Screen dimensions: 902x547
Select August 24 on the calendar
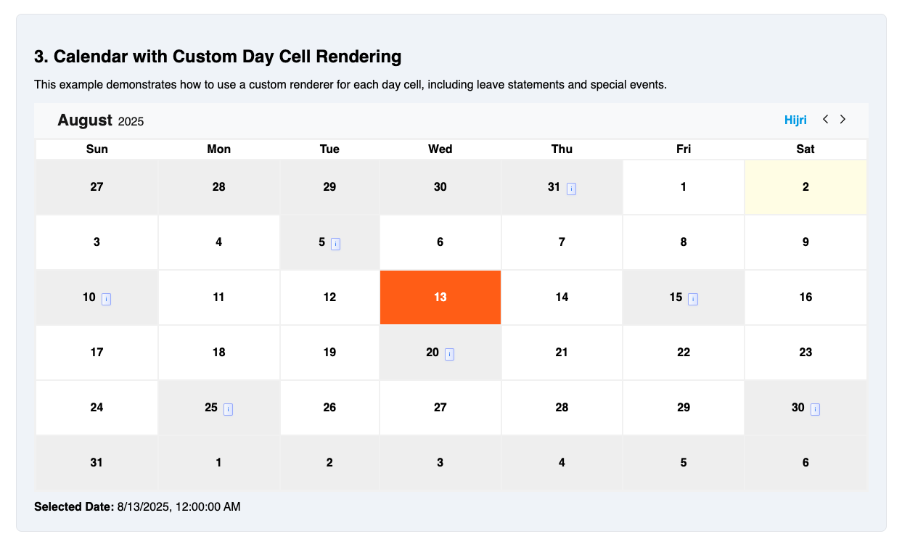97,407
